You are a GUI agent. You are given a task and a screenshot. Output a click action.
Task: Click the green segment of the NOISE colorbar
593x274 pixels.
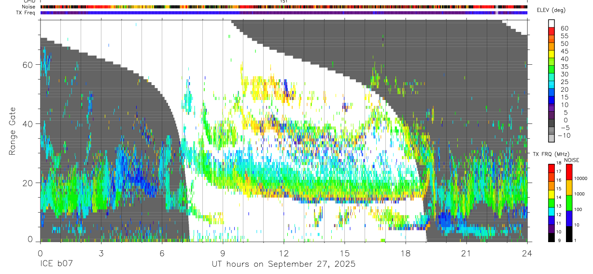pyautogui.click(x=568, y=203)
